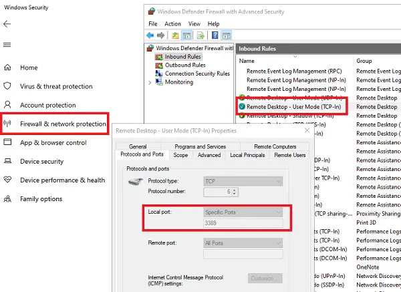401x292 pixels.
Task: Switch to the Advanced tab
Action: click(x=209, y=155)
